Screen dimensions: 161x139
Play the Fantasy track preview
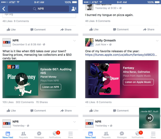(x=104, y=79)
